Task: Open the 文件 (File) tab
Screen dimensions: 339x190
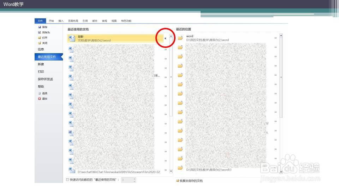Action: point(40,21)
